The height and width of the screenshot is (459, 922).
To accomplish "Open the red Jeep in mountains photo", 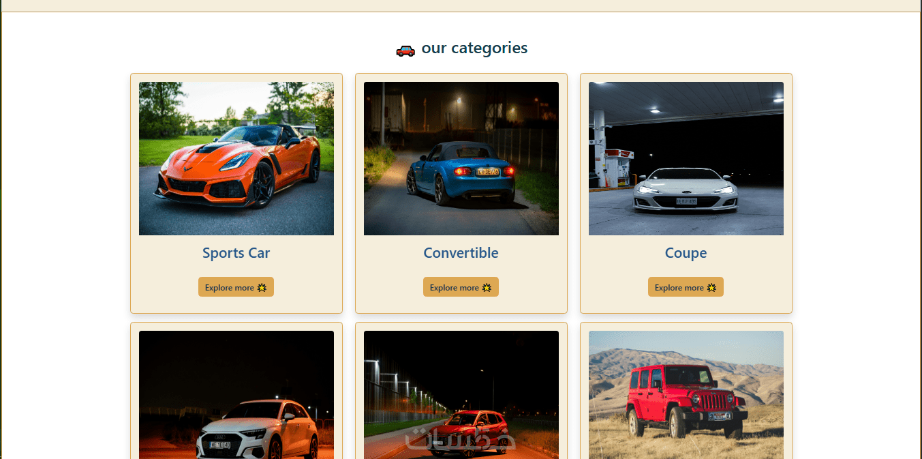I will [x=686, y=395].
